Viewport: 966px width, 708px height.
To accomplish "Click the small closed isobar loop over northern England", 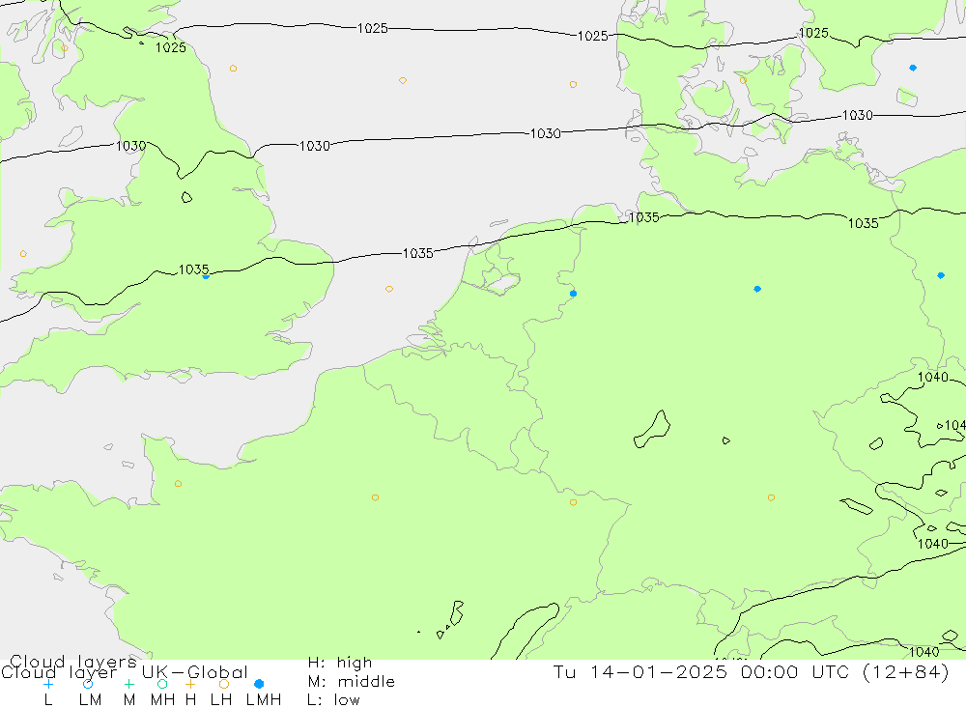I will (x=186, y=197).
